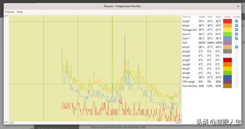Select the CPU usage sensor name

[x=188, y=82]
